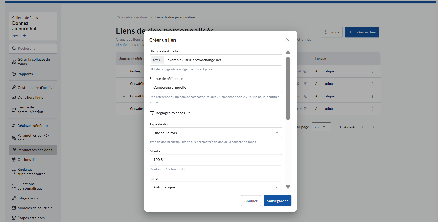Viewport: 438px width, 222px height.
Task: Click the Centre de communication icon
Action: 14,109
